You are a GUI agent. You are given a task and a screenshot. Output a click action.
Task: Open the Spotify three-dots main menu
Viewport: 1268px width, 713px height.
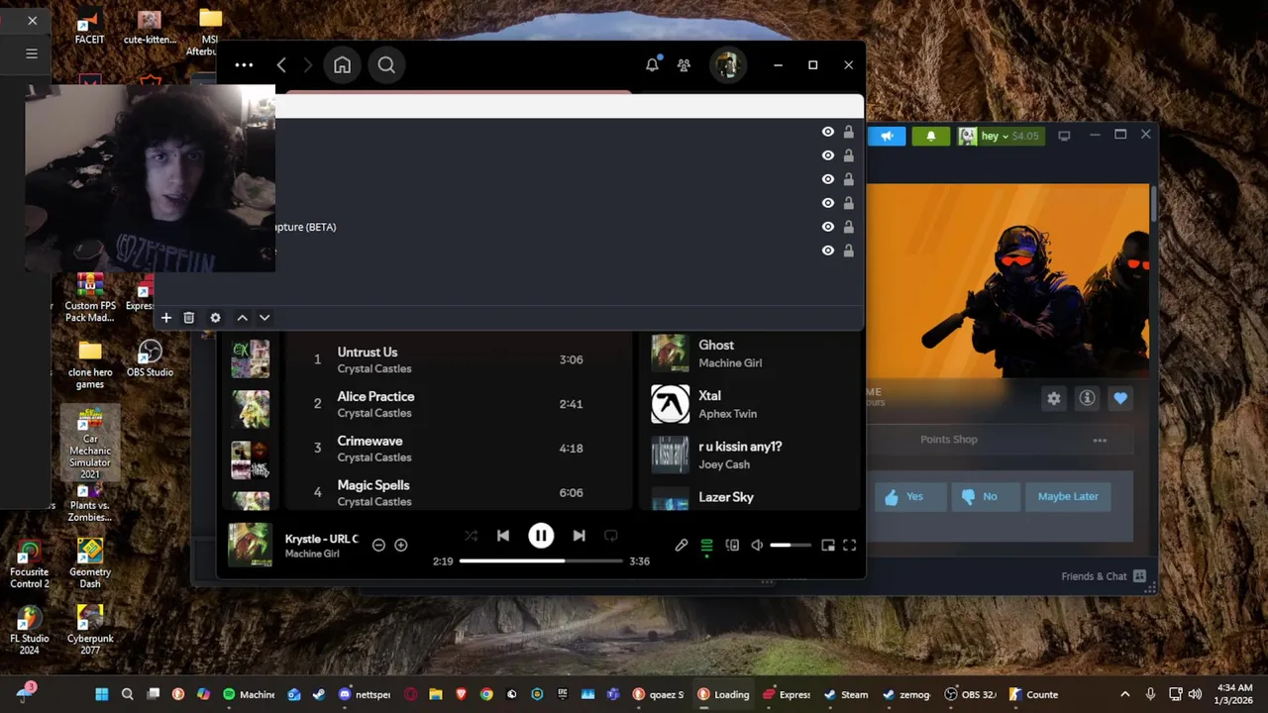coord(244,65)
